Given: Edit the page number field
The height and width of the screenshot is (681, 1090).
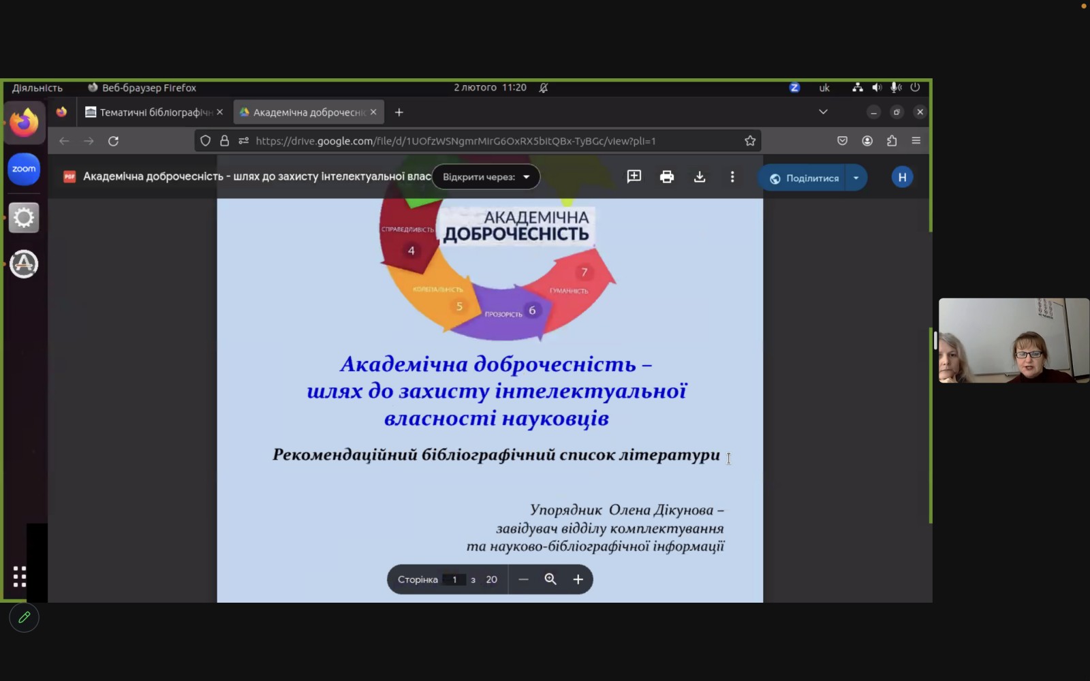Looking at the screenshot, I should tap(454, 580).
